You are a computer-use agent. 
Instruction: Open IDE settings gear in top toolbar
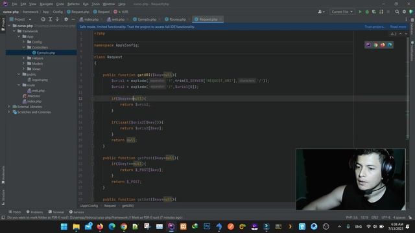pyautogui.click(x=404, y=12)
